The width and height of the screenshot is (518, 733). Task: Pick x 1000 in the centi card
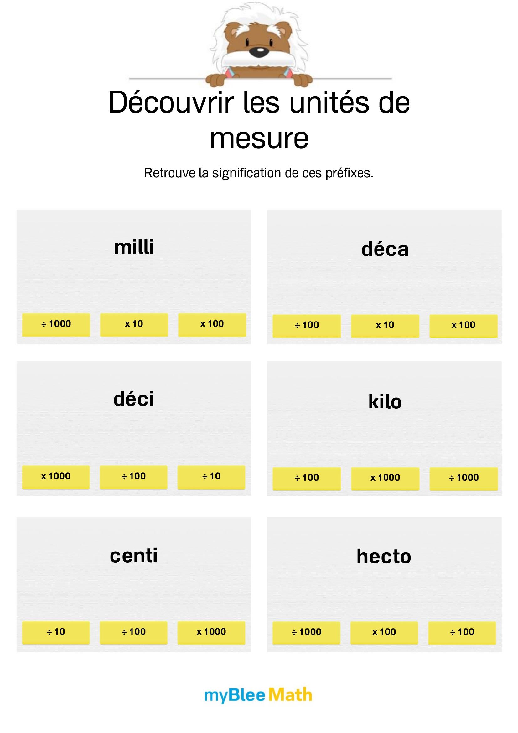click(211, 632)
